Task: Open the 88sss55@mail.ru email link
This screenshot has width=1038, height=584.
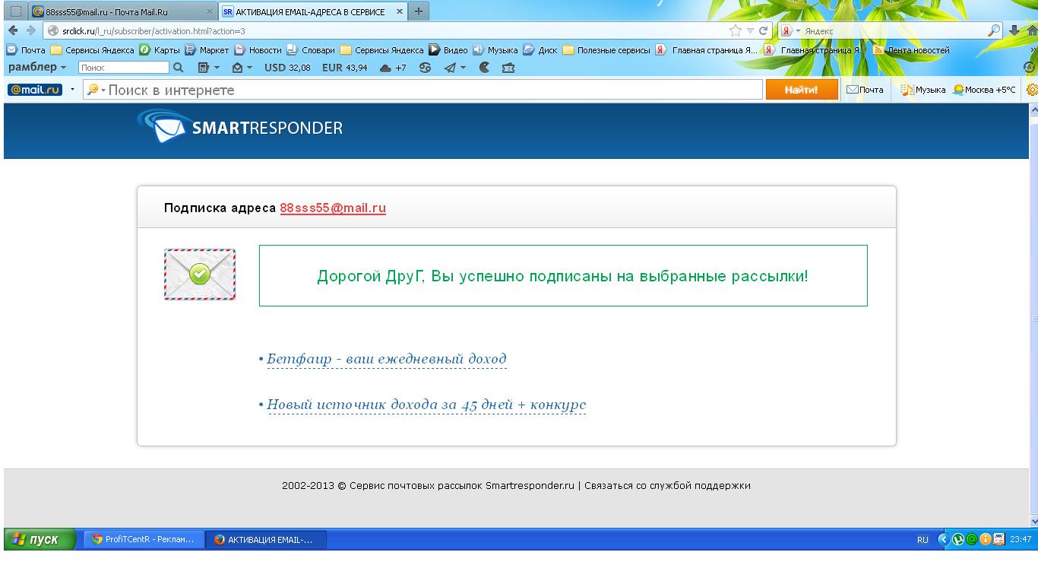Action: [333, 208]
